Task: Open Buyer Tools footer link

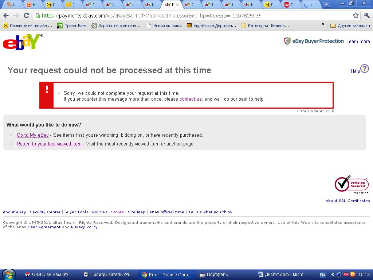Action: point(76,212)
